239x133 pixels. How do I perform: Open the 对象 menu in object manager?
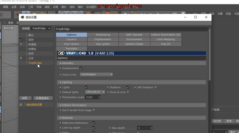point(220,14)
